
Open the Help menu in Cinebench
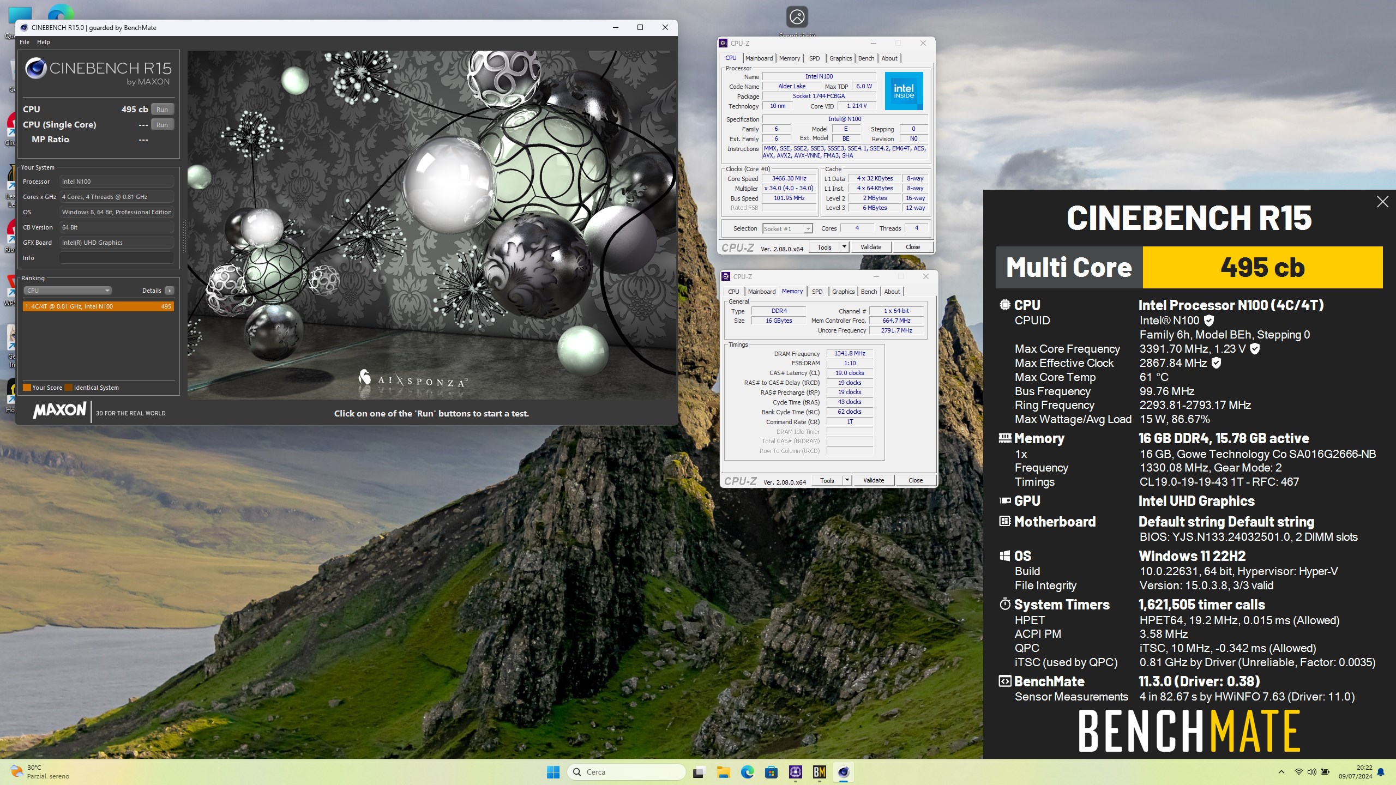[44, 42]
